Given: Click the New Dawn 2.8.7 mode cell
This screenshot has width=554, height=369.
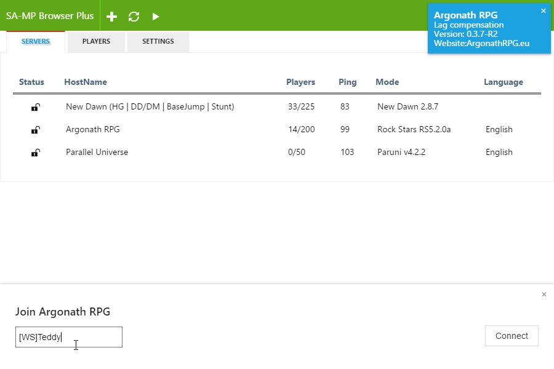Looking at the screenshot, I should (x=407, y=106).
